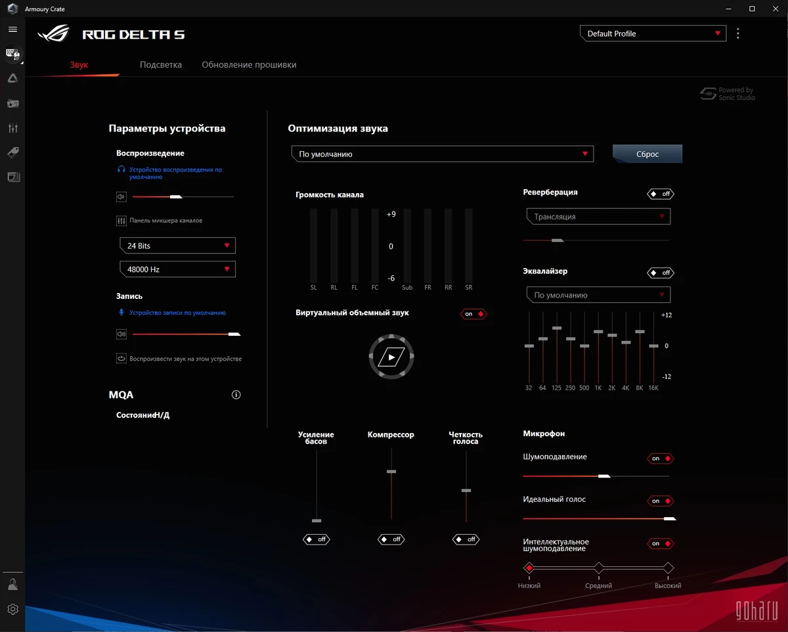
Task: Toggle the Equalizer off switch
Action: click(x=661, y=273)
